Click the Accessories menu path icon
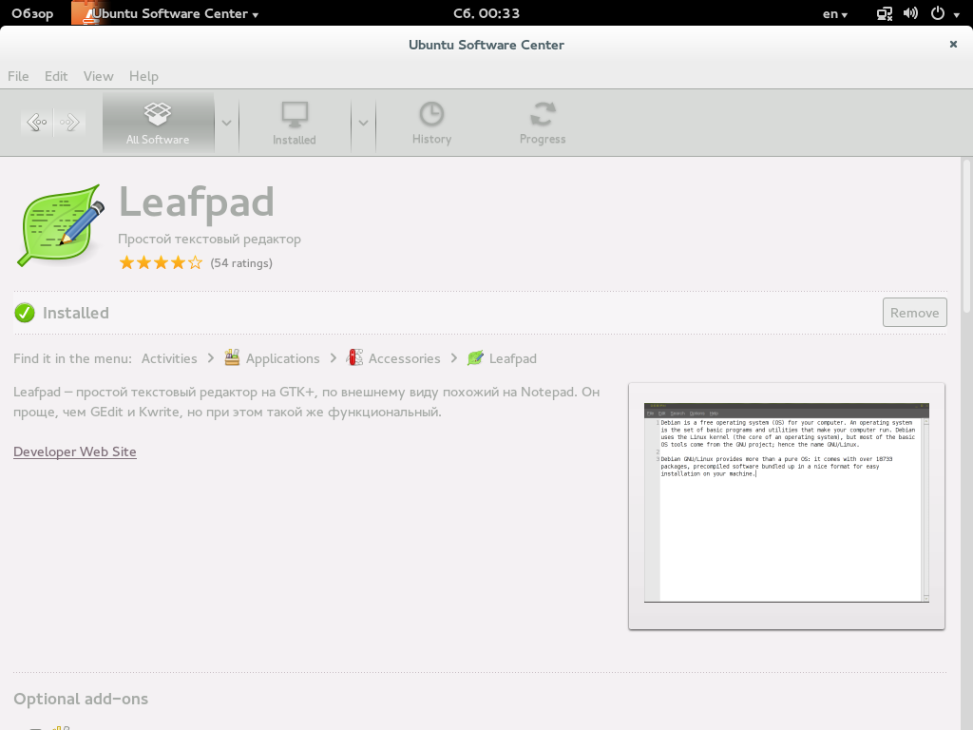The image size is (973, 730). [355, 357]
